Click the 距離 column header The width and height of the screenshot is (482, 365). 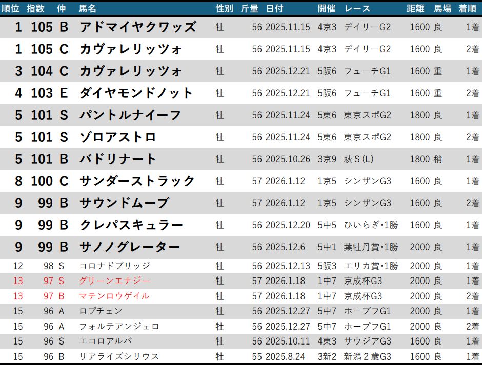click(x=415, y=8)
